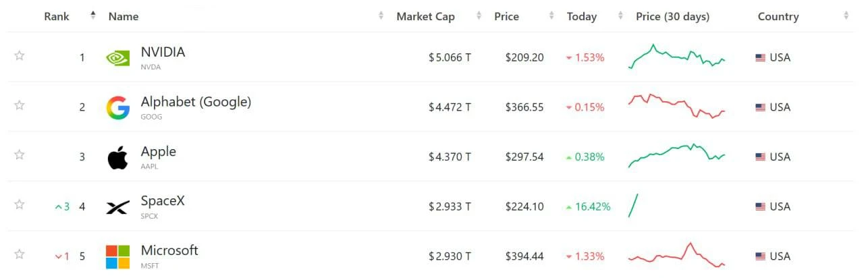Click NVIDIA's 30-day price sparkline
The width and height of the screenshot is (864, 278).
676,57
